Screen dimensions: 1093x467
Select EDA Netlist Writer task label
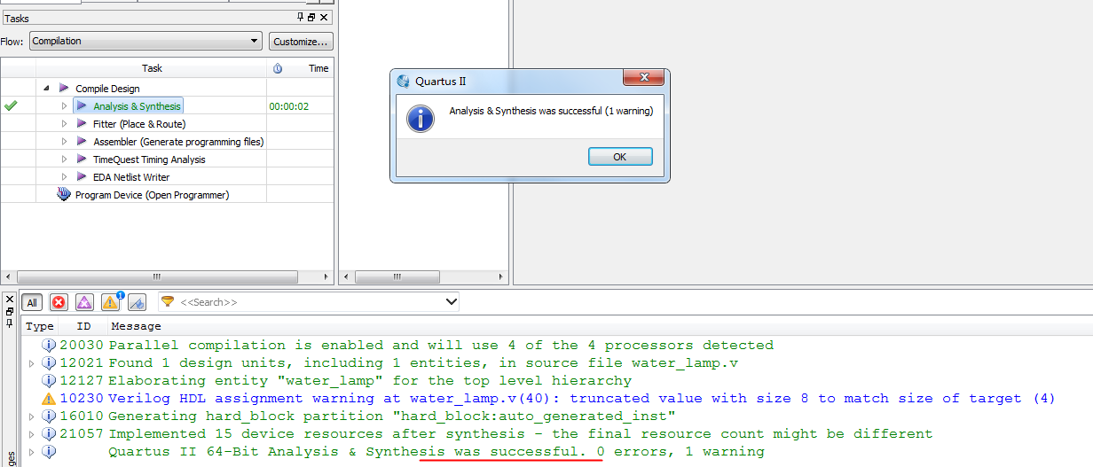(131, 177)
